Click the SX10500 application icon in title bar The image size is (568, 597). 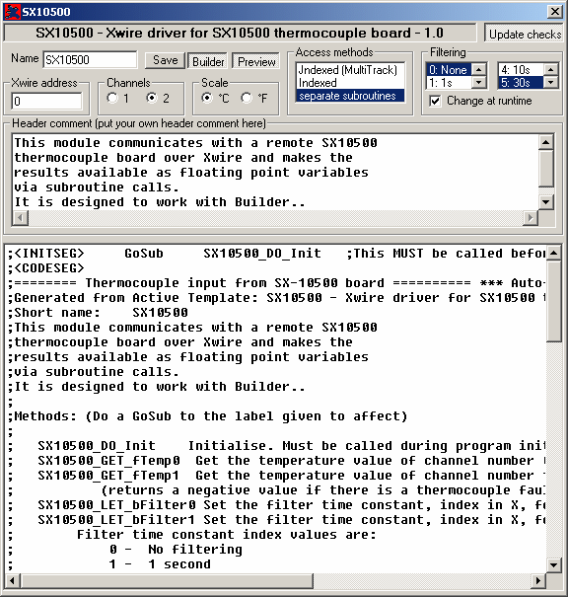[12, 12]
